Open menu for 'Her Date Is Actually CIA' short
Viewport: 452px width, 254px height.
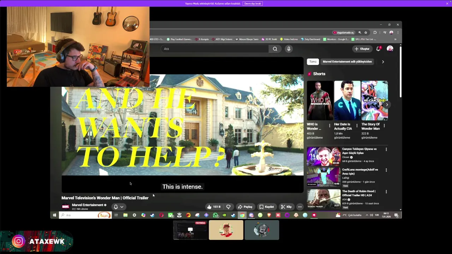pyautogui.click(x=357, y=126)
